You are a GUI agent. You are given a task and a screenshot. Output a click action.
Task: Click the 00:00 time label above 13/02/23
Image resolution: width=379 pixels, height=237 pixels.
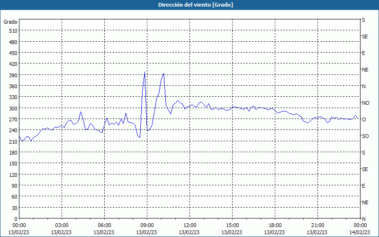pyautogui.click(x=18, y=226)
